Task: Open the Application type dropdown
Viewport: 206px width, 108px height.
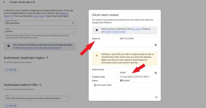Action: click(x=40, y=23)
